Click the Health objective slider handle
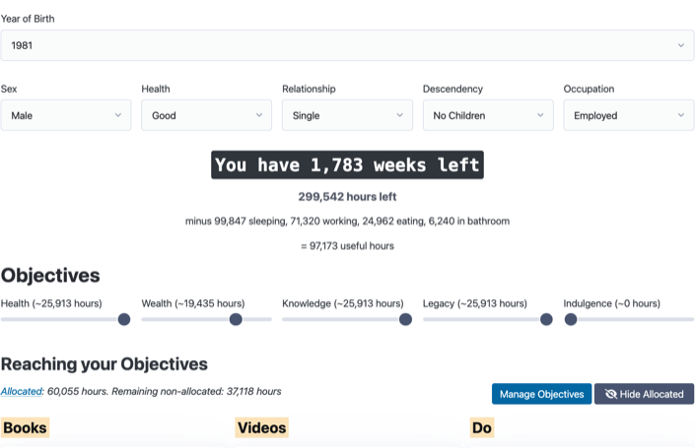 [x=124, y=319]
